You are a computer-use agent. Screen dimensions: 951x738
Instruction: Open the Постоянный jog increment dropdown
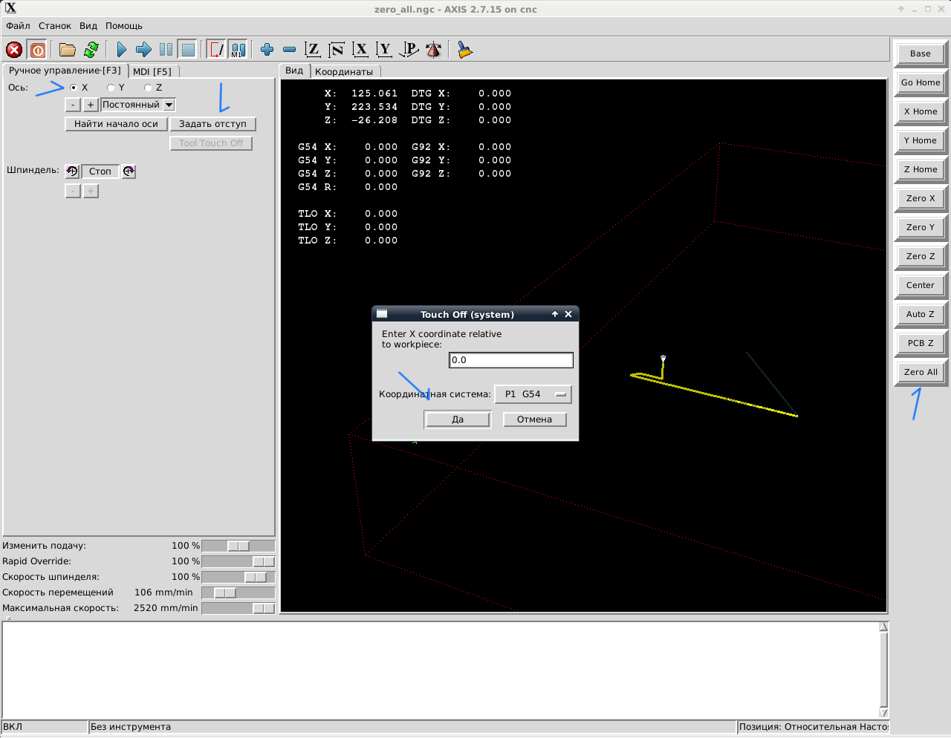169,105
